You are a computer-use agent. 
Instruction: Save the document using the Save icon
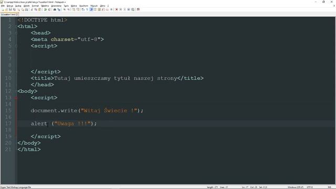click(10, 9)
